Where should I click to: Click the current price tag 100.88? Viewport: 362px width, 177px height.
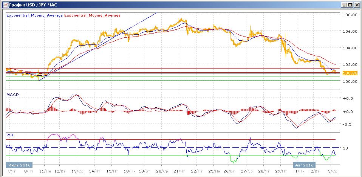tap(350, 73)
